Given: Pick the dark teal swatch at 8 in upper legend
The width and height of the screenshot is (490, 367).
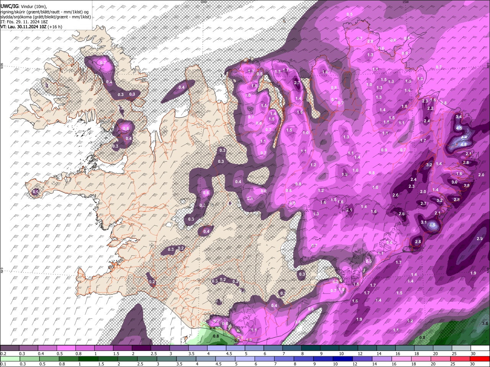Looking at the screenshot, I should click(x=310, y=348).
